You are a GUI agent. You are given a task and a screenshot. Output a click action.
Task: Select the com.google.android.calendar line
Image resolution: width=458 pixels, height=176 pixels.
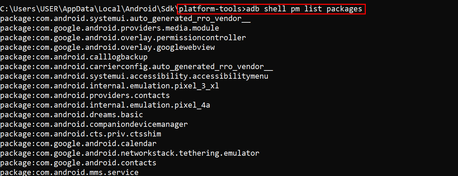pos(78,144)
